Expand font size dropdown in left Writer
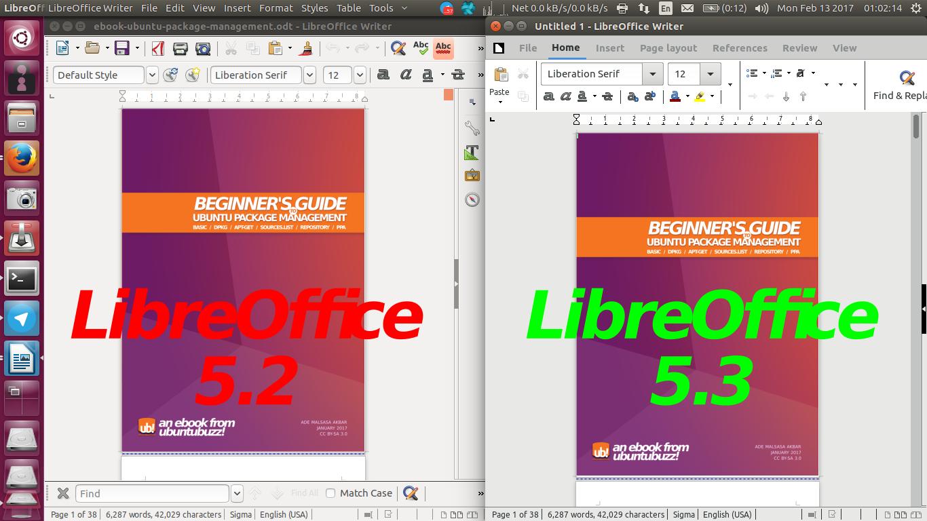Screen dimensions: 927x521 pyautogui.click(x=360, y=75)
